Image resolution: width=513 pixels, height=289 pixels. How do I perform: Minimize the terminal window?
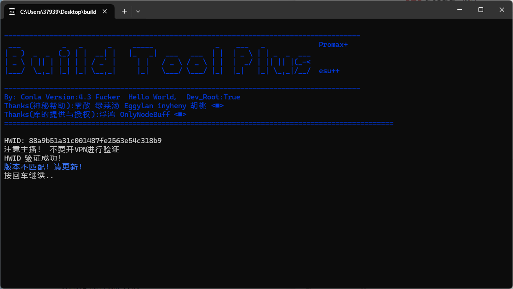pyautogui.click(x=459, y=10)
